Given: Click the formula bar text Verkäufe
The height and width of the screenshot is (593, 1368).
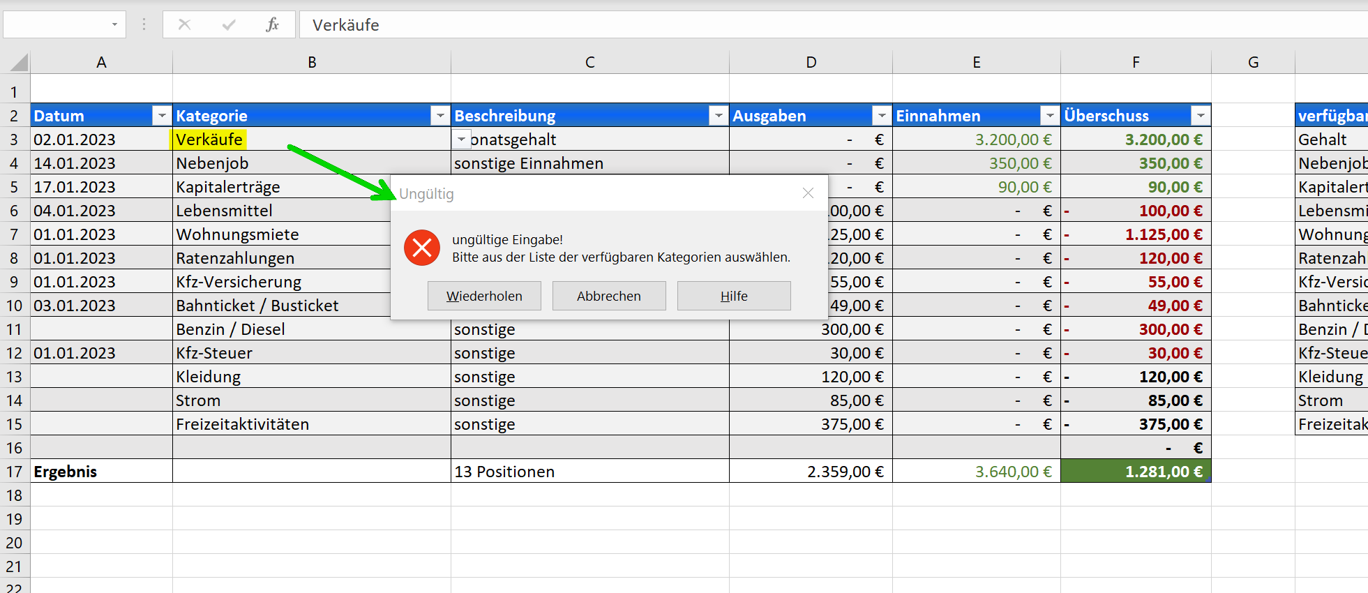Looking at the screenshot, I should [x=346, y=25].
